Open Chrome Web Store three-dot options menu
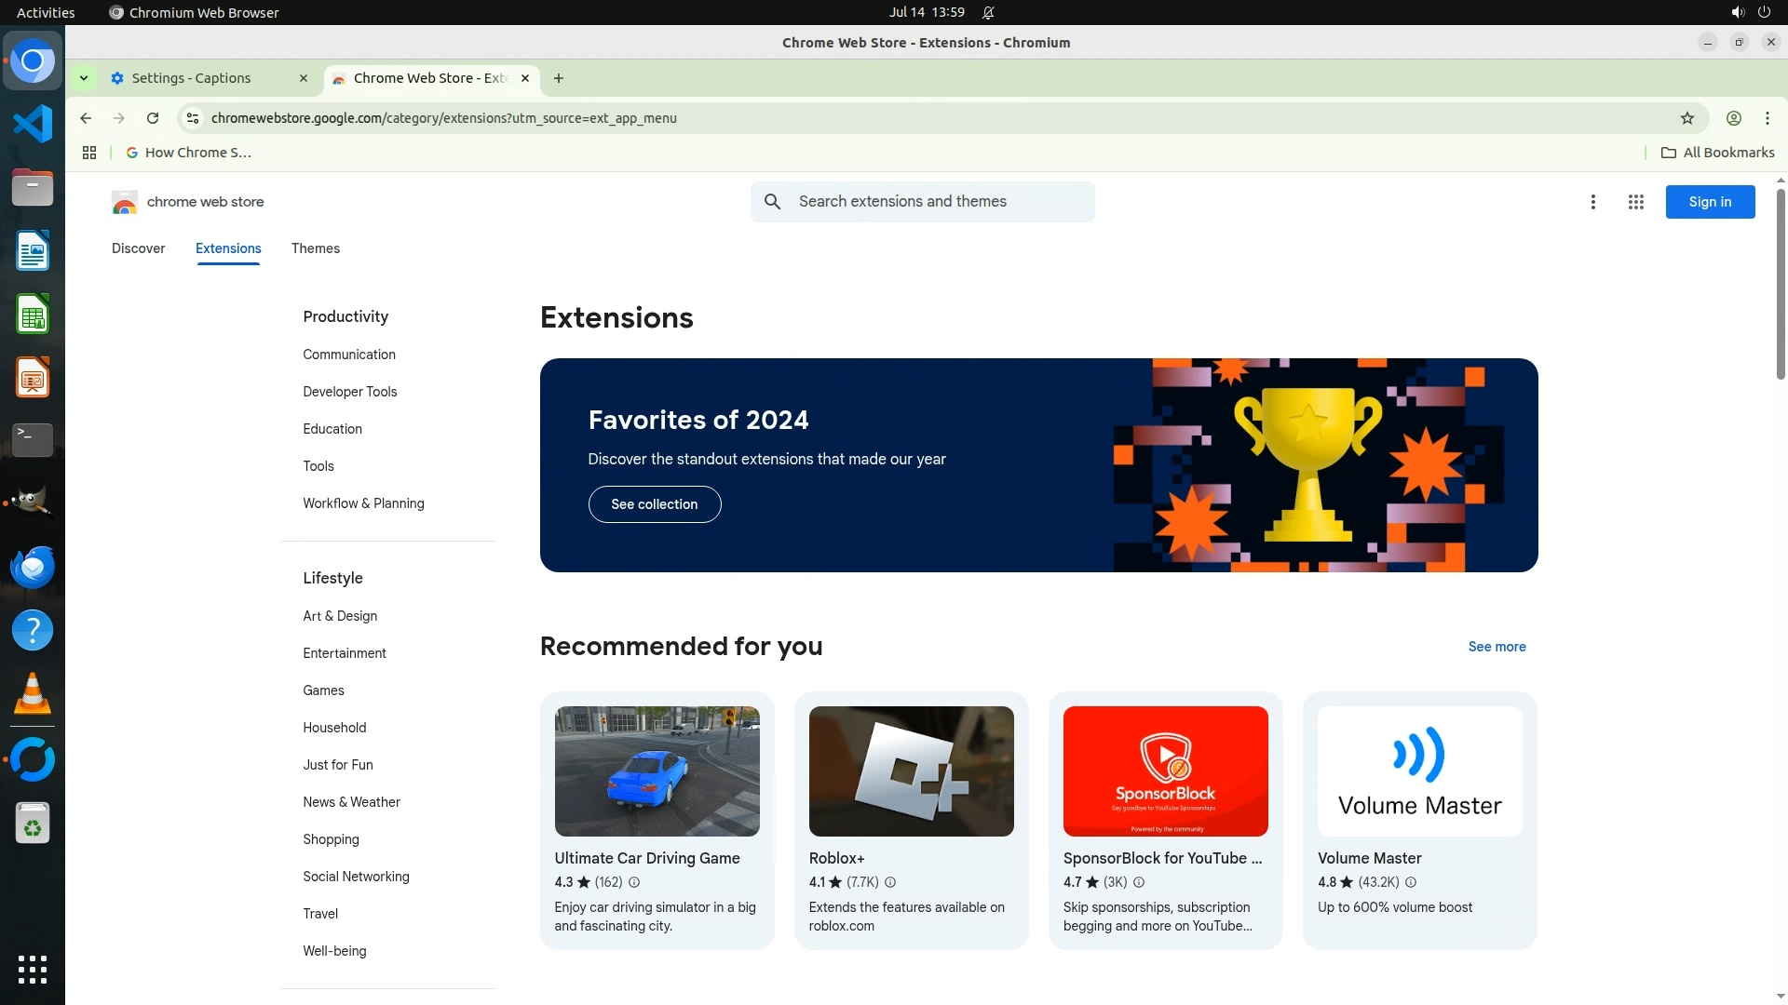 pos(1592,202)
